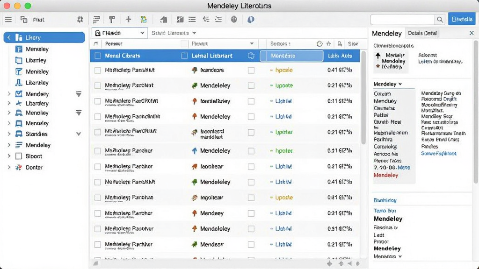Image resolution: width=479 pixels, height=269 pixels.
Task: Click the search magnifier icon
Action: [440, 20]
